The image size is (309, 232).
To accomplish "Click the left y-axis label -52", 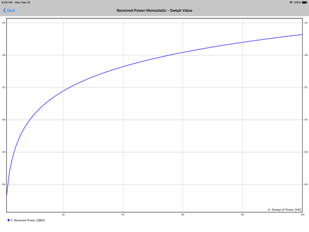I will (x=3, y=87).
